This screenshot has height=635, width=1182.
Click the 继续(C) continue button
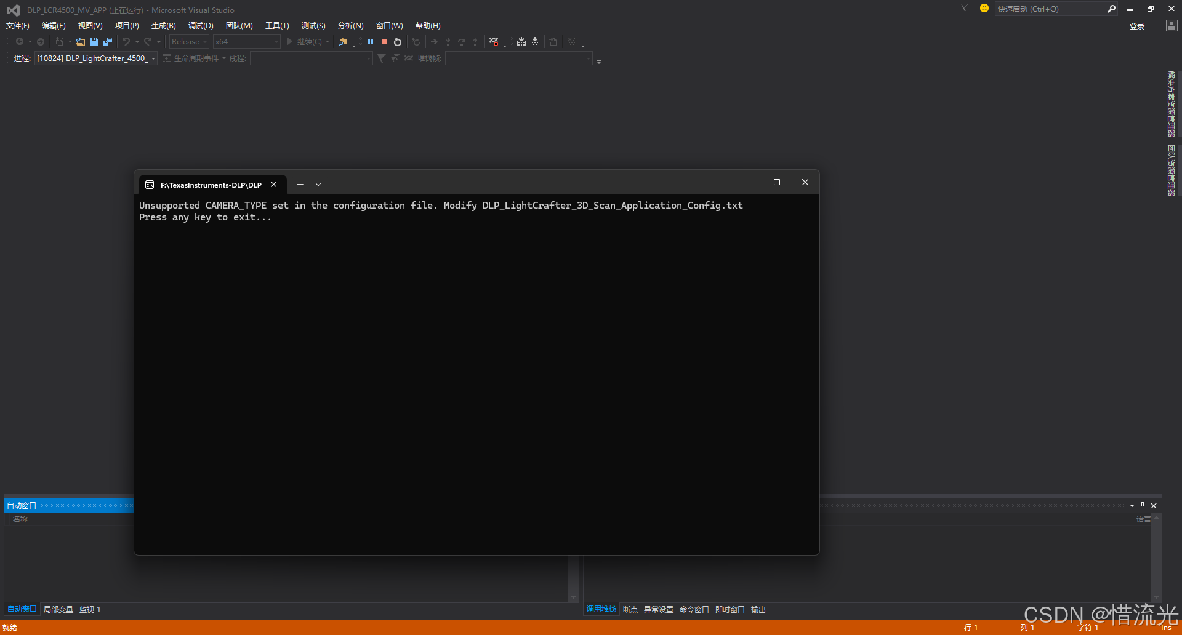[304, 42]
